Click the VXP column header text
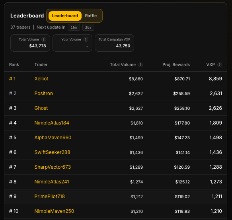This screenshot has width=232, height=220. [211, 65]
